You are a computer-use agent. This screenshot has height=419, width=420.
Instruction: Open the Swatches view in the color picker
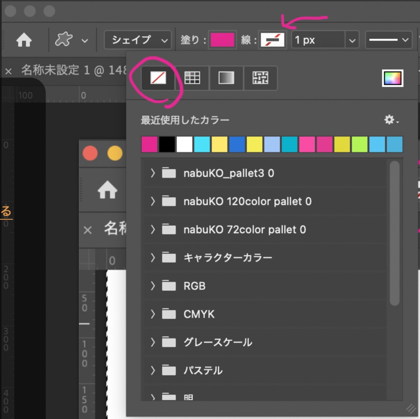pos(192,78)
